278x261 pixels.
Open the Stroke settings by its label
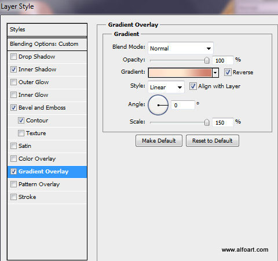point(27,197)
